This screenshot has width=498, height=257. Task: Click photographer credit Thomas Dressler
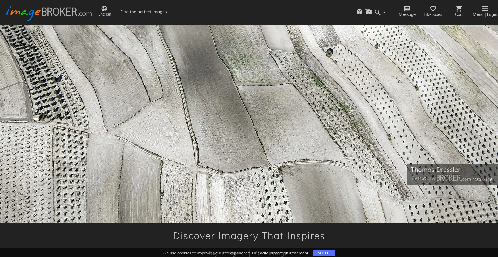click(435, 170)
